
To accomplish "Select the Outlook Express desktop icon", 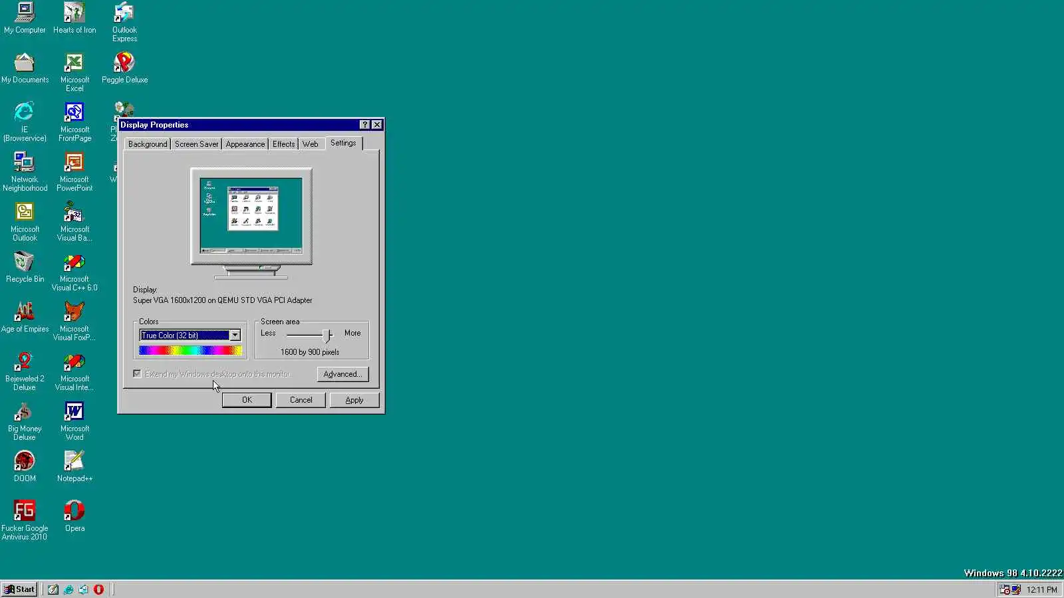I will pos(124,22).
